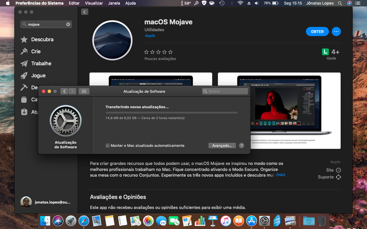Enable Manter o Mac atualizado automaticamente

(108, 145)
